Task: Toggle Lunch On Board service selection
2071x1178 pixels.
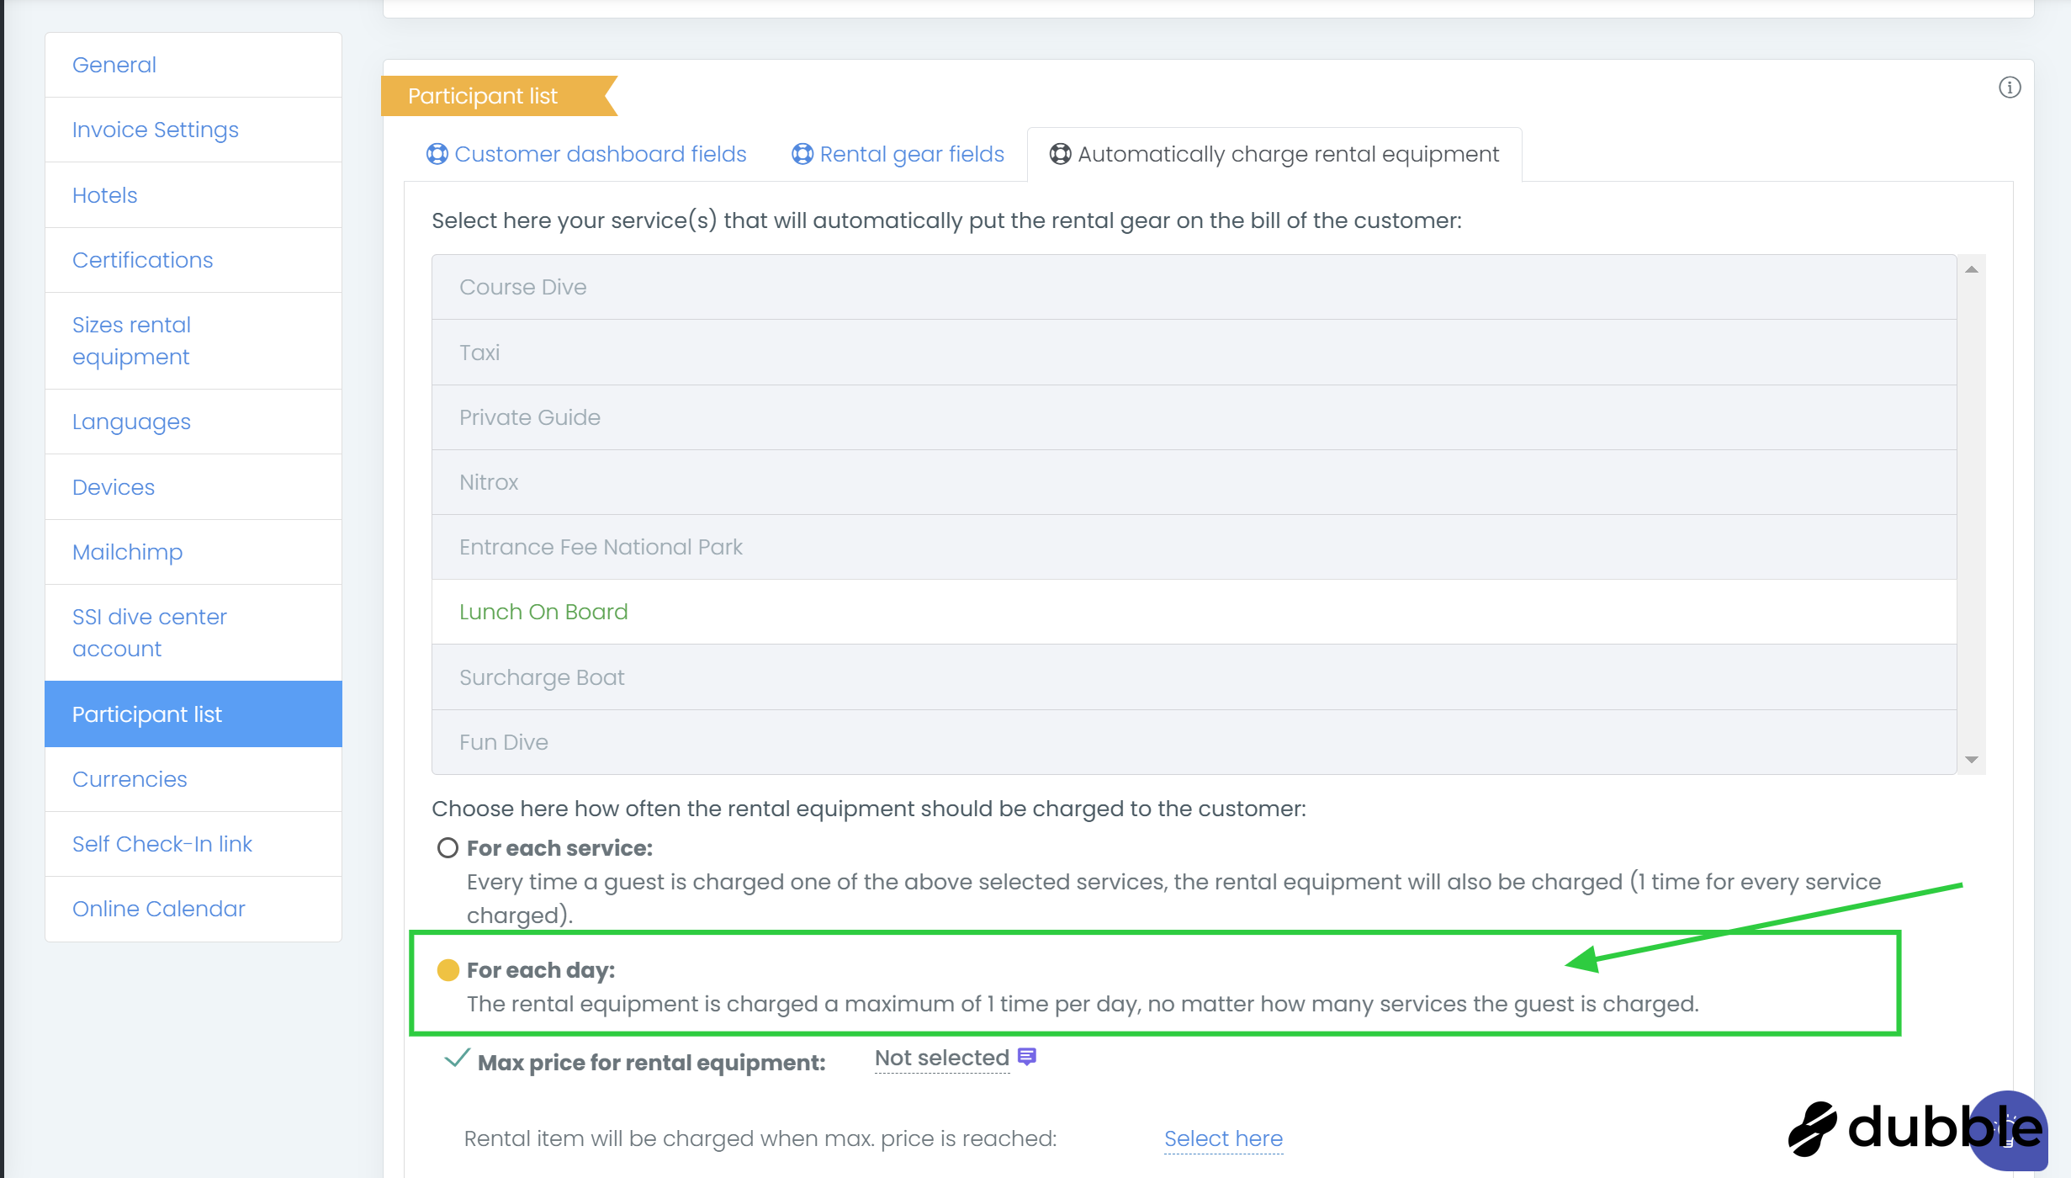Action: pos(543,612)
